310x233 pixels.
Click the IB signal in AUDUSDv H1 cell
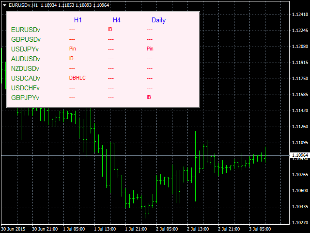(x=71, y=58)
